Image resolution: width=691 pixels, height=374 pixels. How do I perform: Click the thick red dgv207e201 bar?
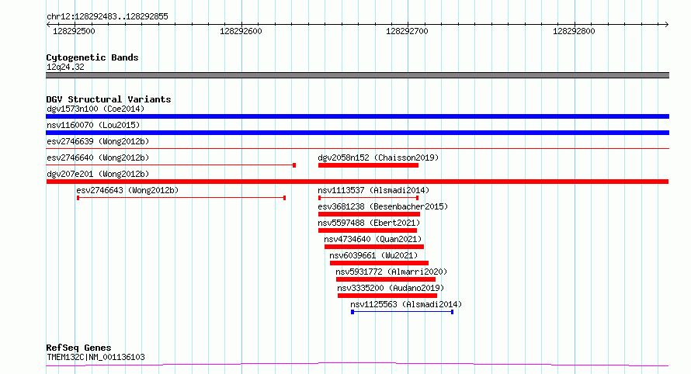[x=357, y=182]
